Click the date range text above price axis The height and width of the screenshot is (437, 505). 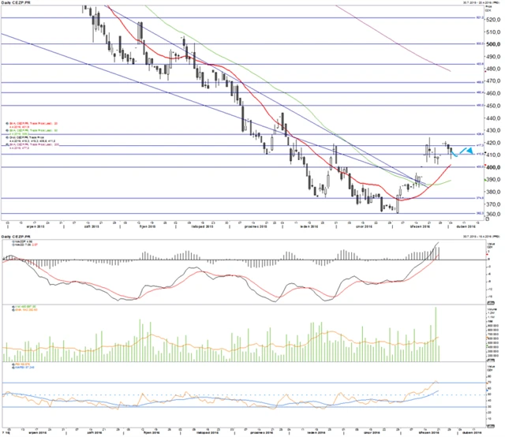481,2
